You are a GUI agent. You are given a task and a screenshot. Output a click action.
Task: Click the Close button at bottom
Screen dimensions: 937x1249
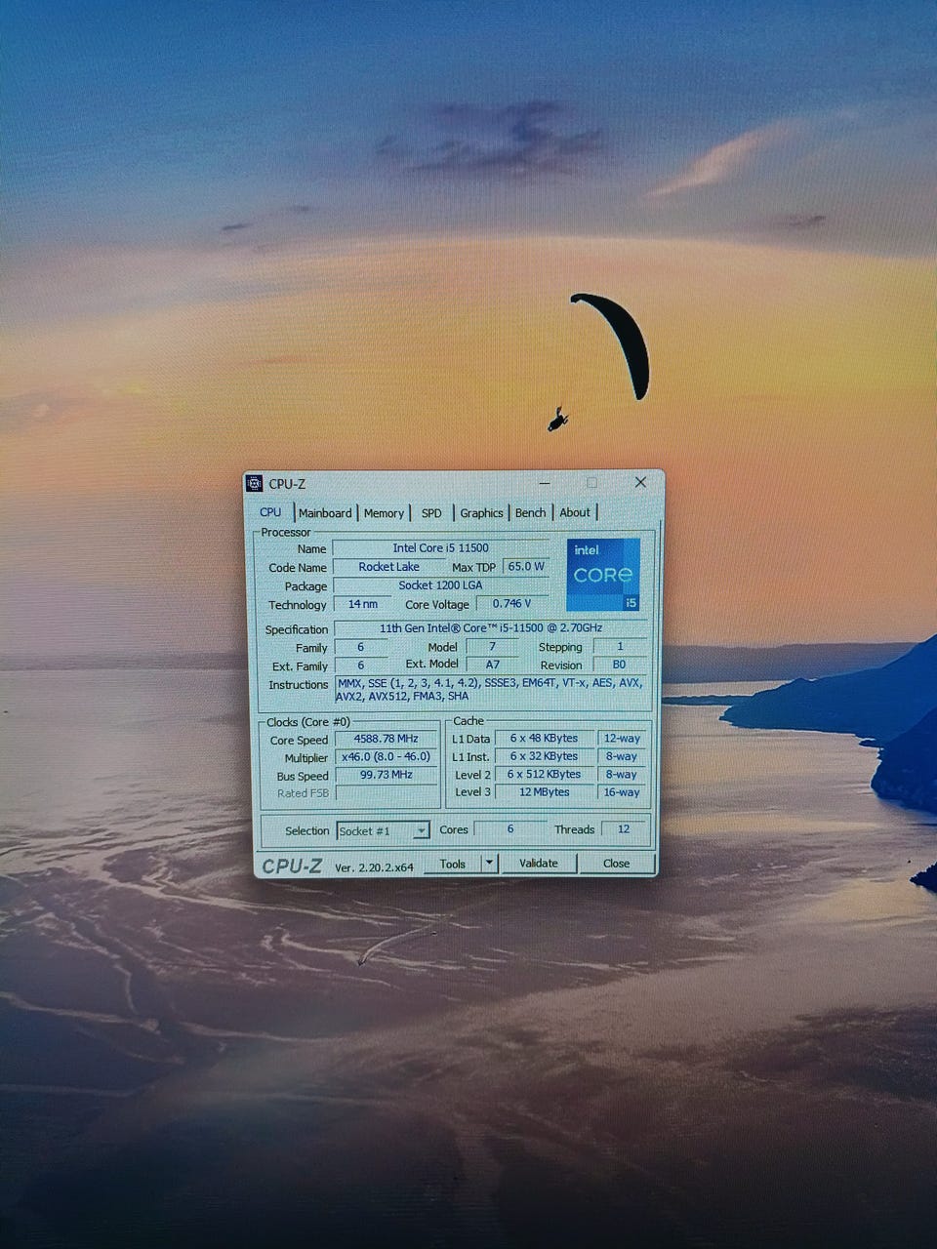pos(616,864)
